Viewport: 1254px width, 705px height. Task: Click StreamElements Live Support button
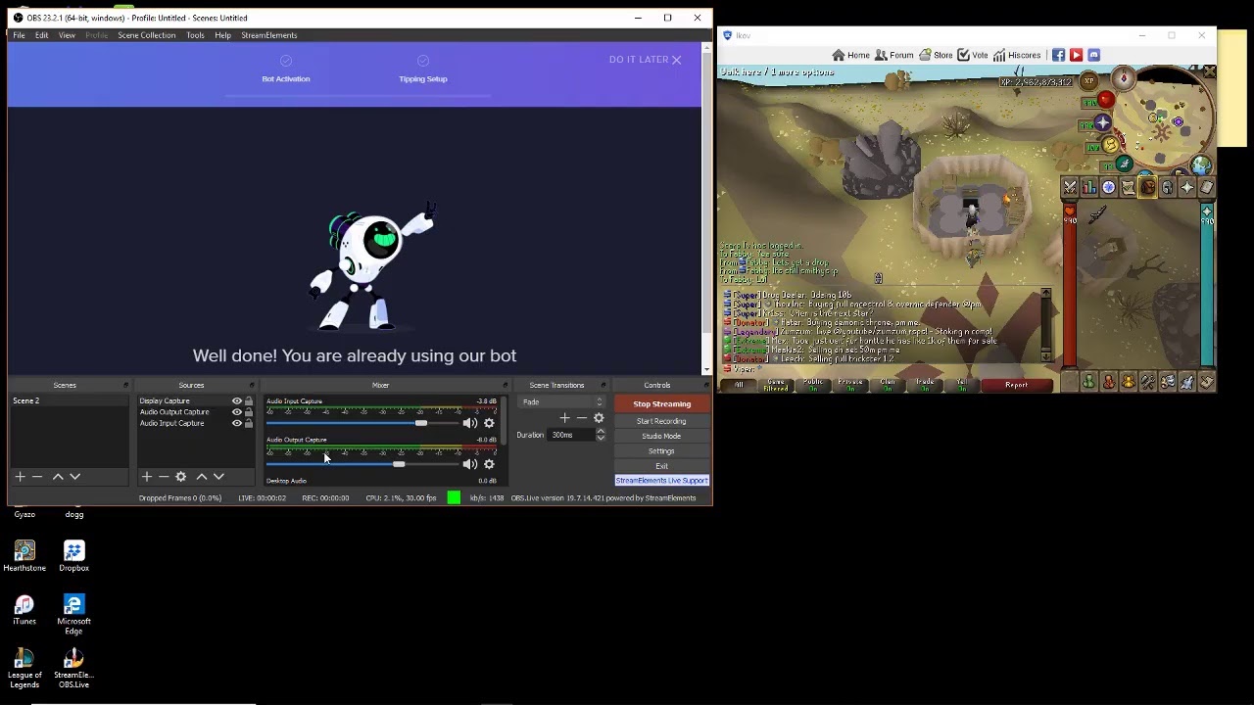tap(661, 480)
